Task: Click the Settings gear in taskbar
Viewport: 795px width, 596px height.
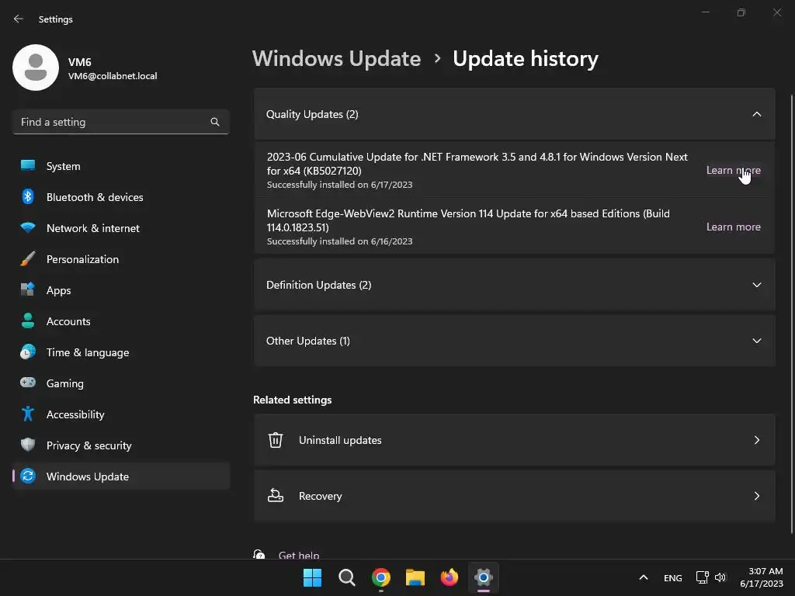Action: 484,577
